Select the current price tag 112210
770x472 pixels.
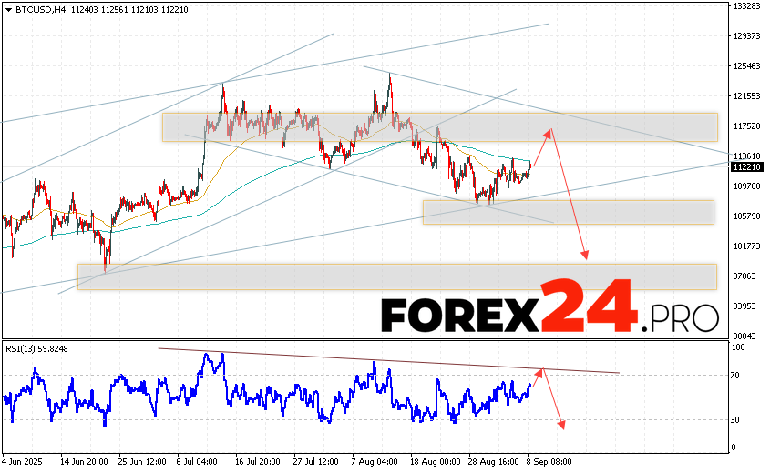point(746,166)
